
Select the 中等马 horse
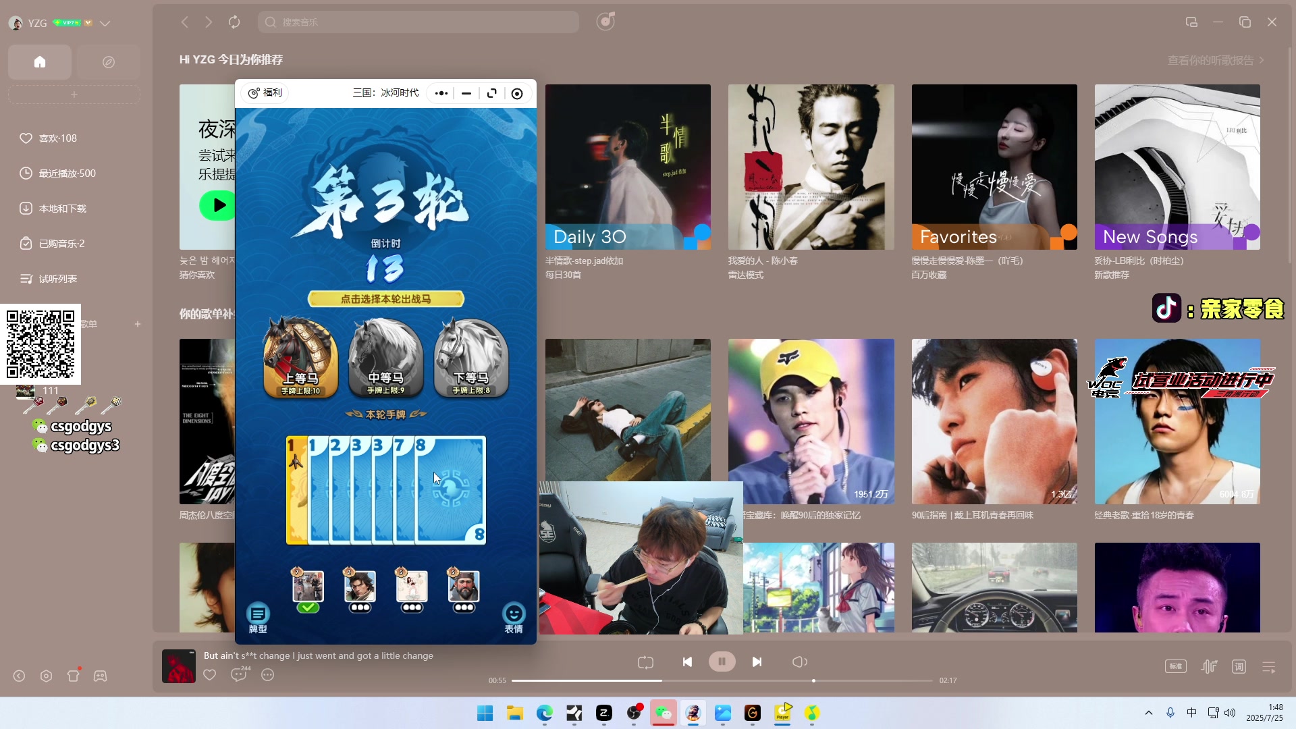[x=385, y=357]
